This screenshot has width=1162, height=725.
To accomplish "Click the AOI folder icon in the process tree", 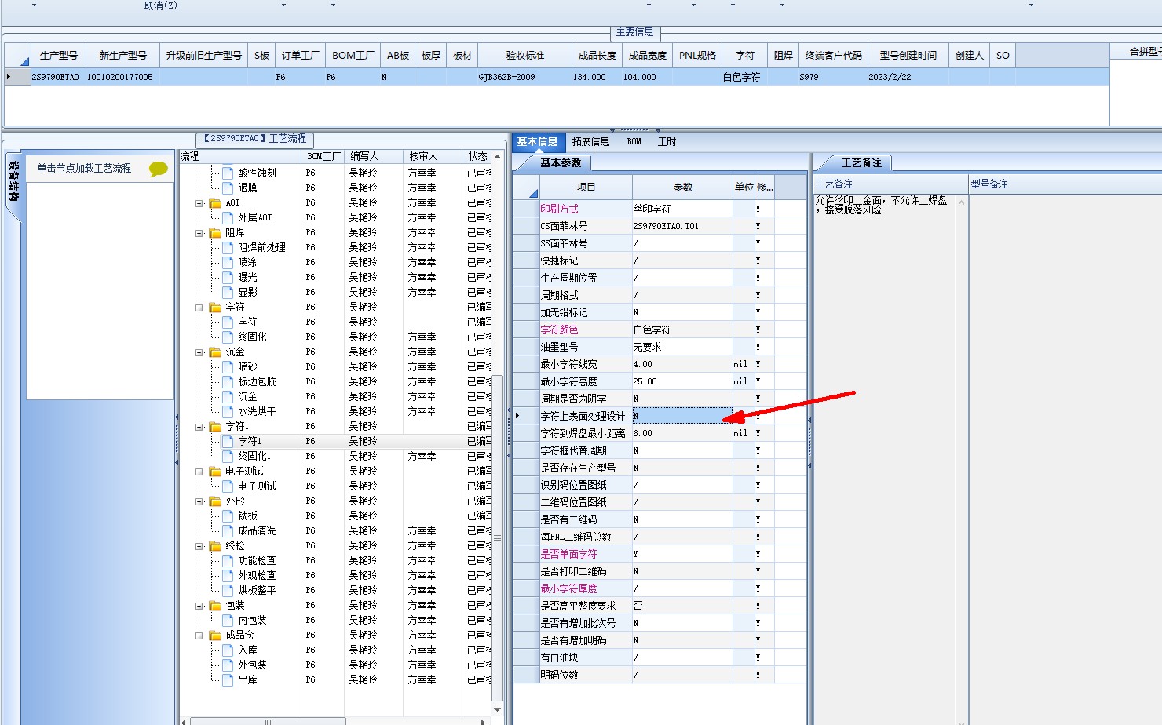I will pyautogui.click(x=215, y=203).
